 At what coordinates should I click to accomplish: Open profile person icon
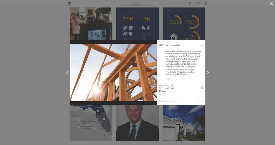[206, 4]
